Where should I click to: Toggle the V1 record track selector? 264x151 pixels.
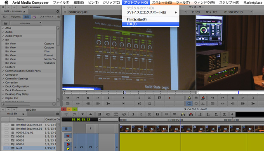coord(90,147)
